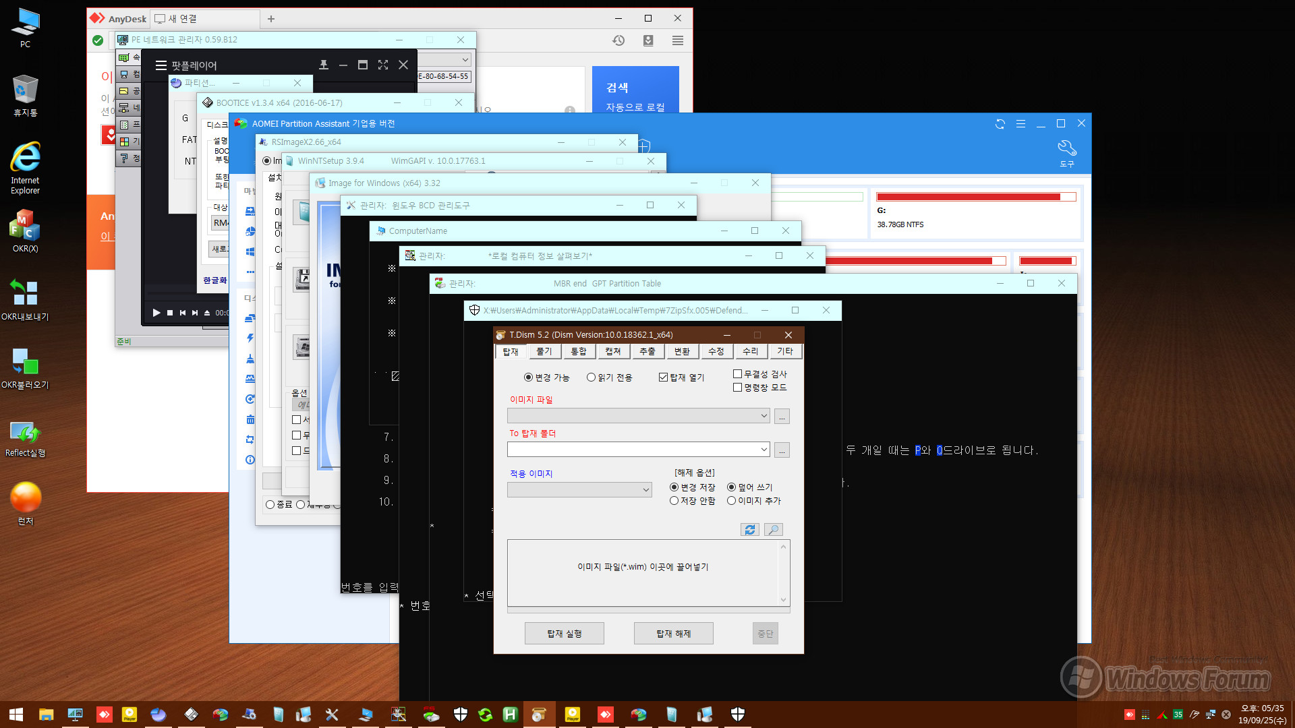Viewport: 1295px width, 728px height.
Task: Enable the 명령창 모드 checkbox
Action: [760, 388]
